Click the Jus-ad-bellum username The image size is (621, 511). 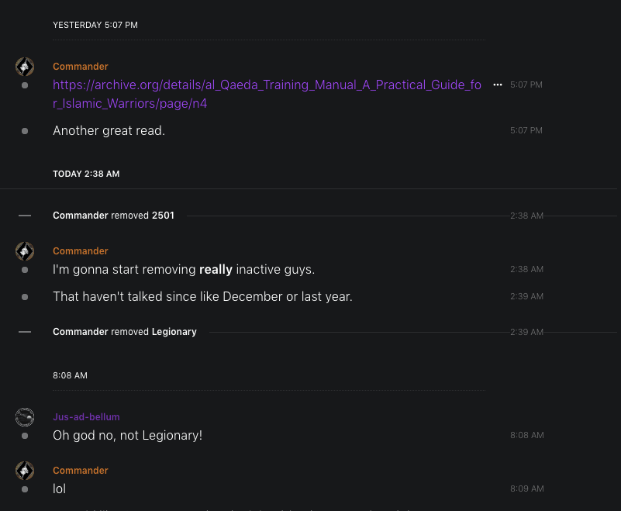(x=86, y=417)
